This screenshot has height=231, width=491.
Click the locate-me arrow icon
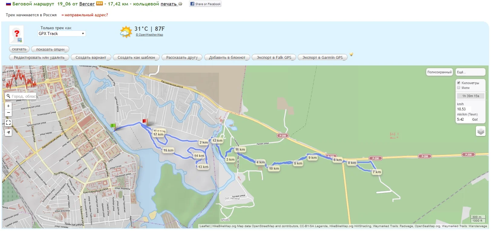8,132
